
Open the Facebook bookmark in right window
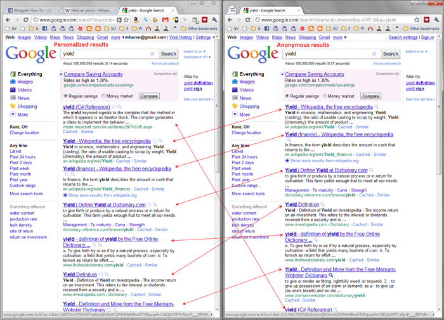[x=267, y=29]
